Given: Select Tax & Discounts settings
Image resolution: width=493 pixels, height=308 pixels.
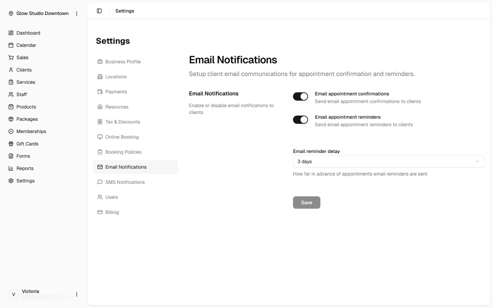Looking at the screenshot, I should click(x=136, y=122).
